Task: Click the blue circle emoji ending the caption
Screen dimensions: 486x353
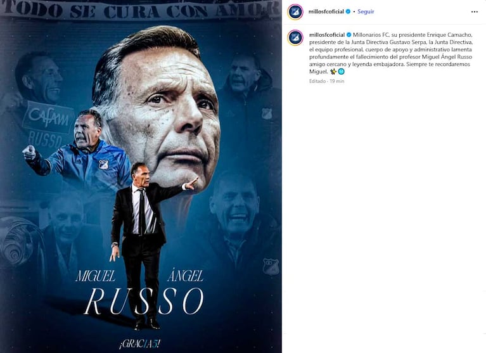Action: 342,72
